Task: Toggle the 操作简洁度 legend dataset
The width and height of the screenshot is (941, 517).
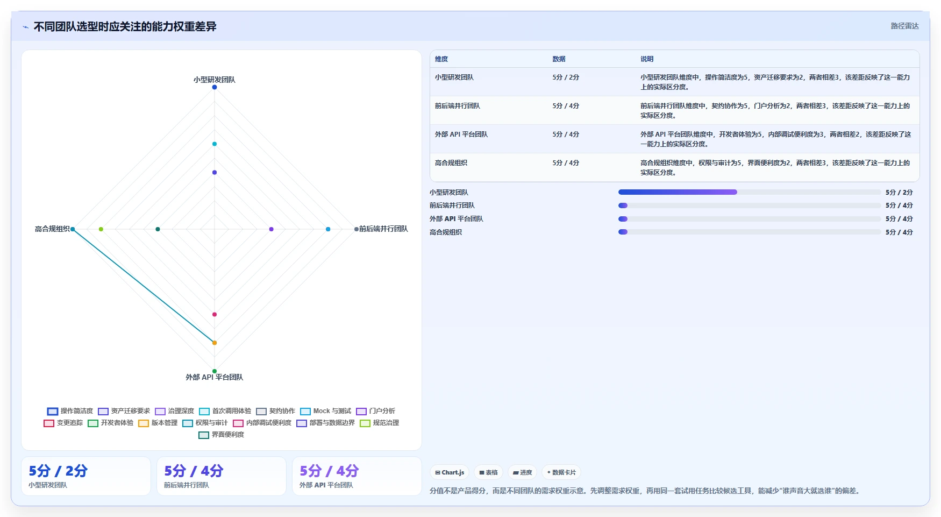Action: 70,411
